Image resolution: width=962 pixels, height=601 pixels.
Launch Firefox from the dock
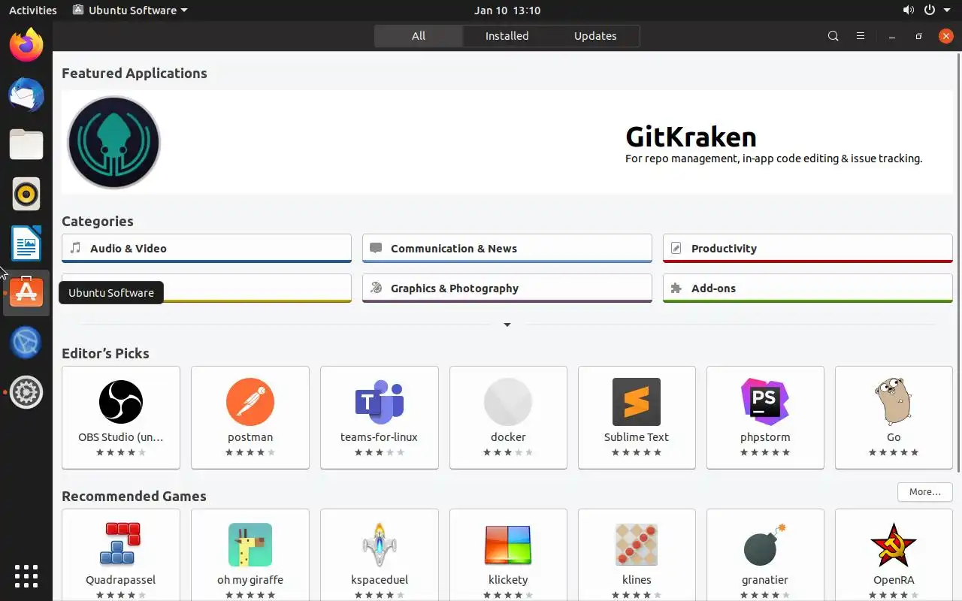tap(26, 45)
